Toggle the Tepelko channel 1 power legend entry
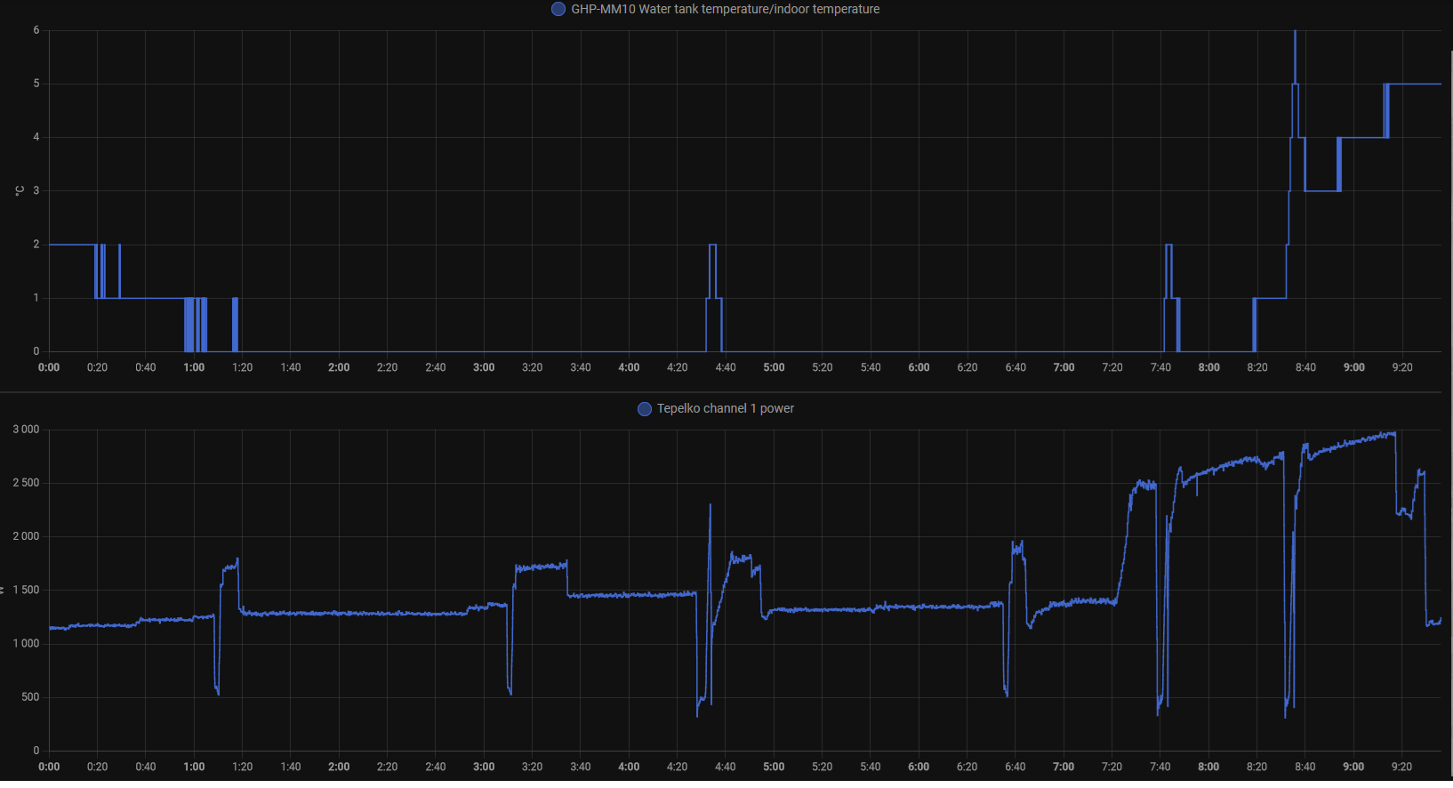The image size is (1453, 788). click(x=716, y=408)
